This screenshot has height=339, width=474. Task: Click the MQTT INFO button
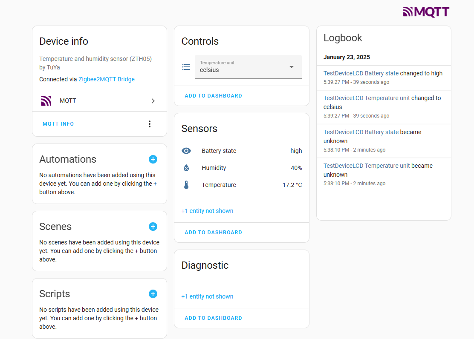[x=58, y=124]
